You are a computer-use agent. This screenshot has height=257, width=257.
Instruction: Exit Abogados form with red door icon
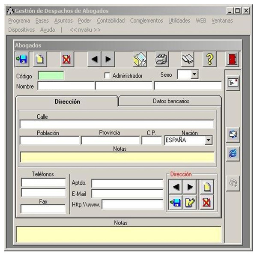232,59
